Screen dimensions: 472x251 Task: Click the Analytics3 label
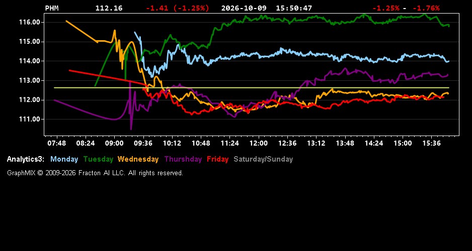pos(26,159)
